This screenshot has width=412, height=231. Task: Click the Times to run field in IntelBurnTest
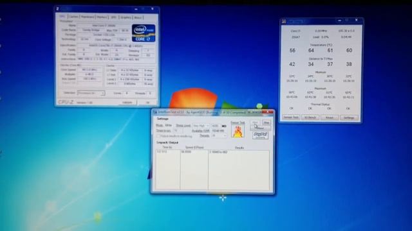point(178,131)
